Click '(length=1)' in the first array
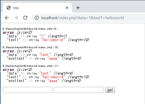 [58, 36]
